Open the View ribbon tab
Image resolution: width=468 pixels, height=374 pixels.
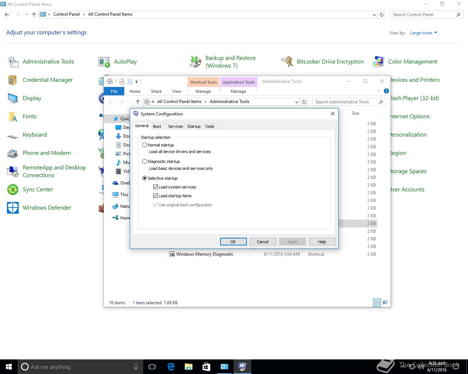[177, 91]
